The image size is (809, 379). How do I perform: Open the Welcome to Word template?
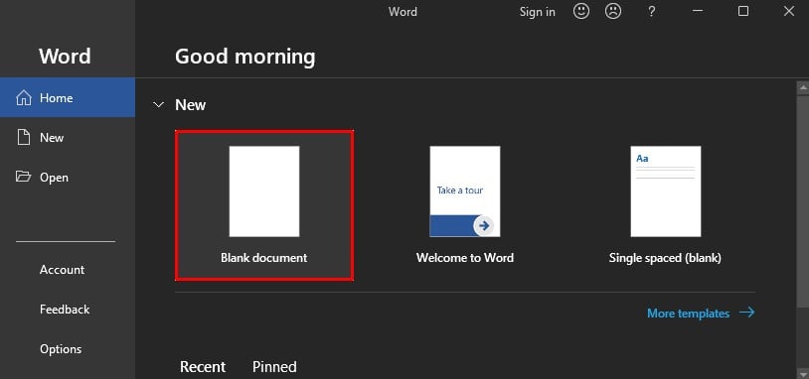tap(465, 205)
